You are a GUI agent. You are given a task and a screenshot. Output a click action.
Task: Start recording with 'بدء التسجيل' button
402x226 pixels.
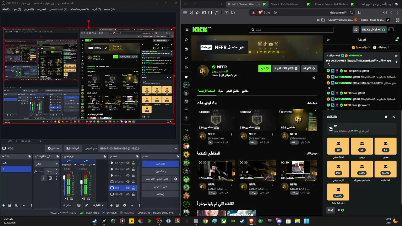(x=160, y=171)
